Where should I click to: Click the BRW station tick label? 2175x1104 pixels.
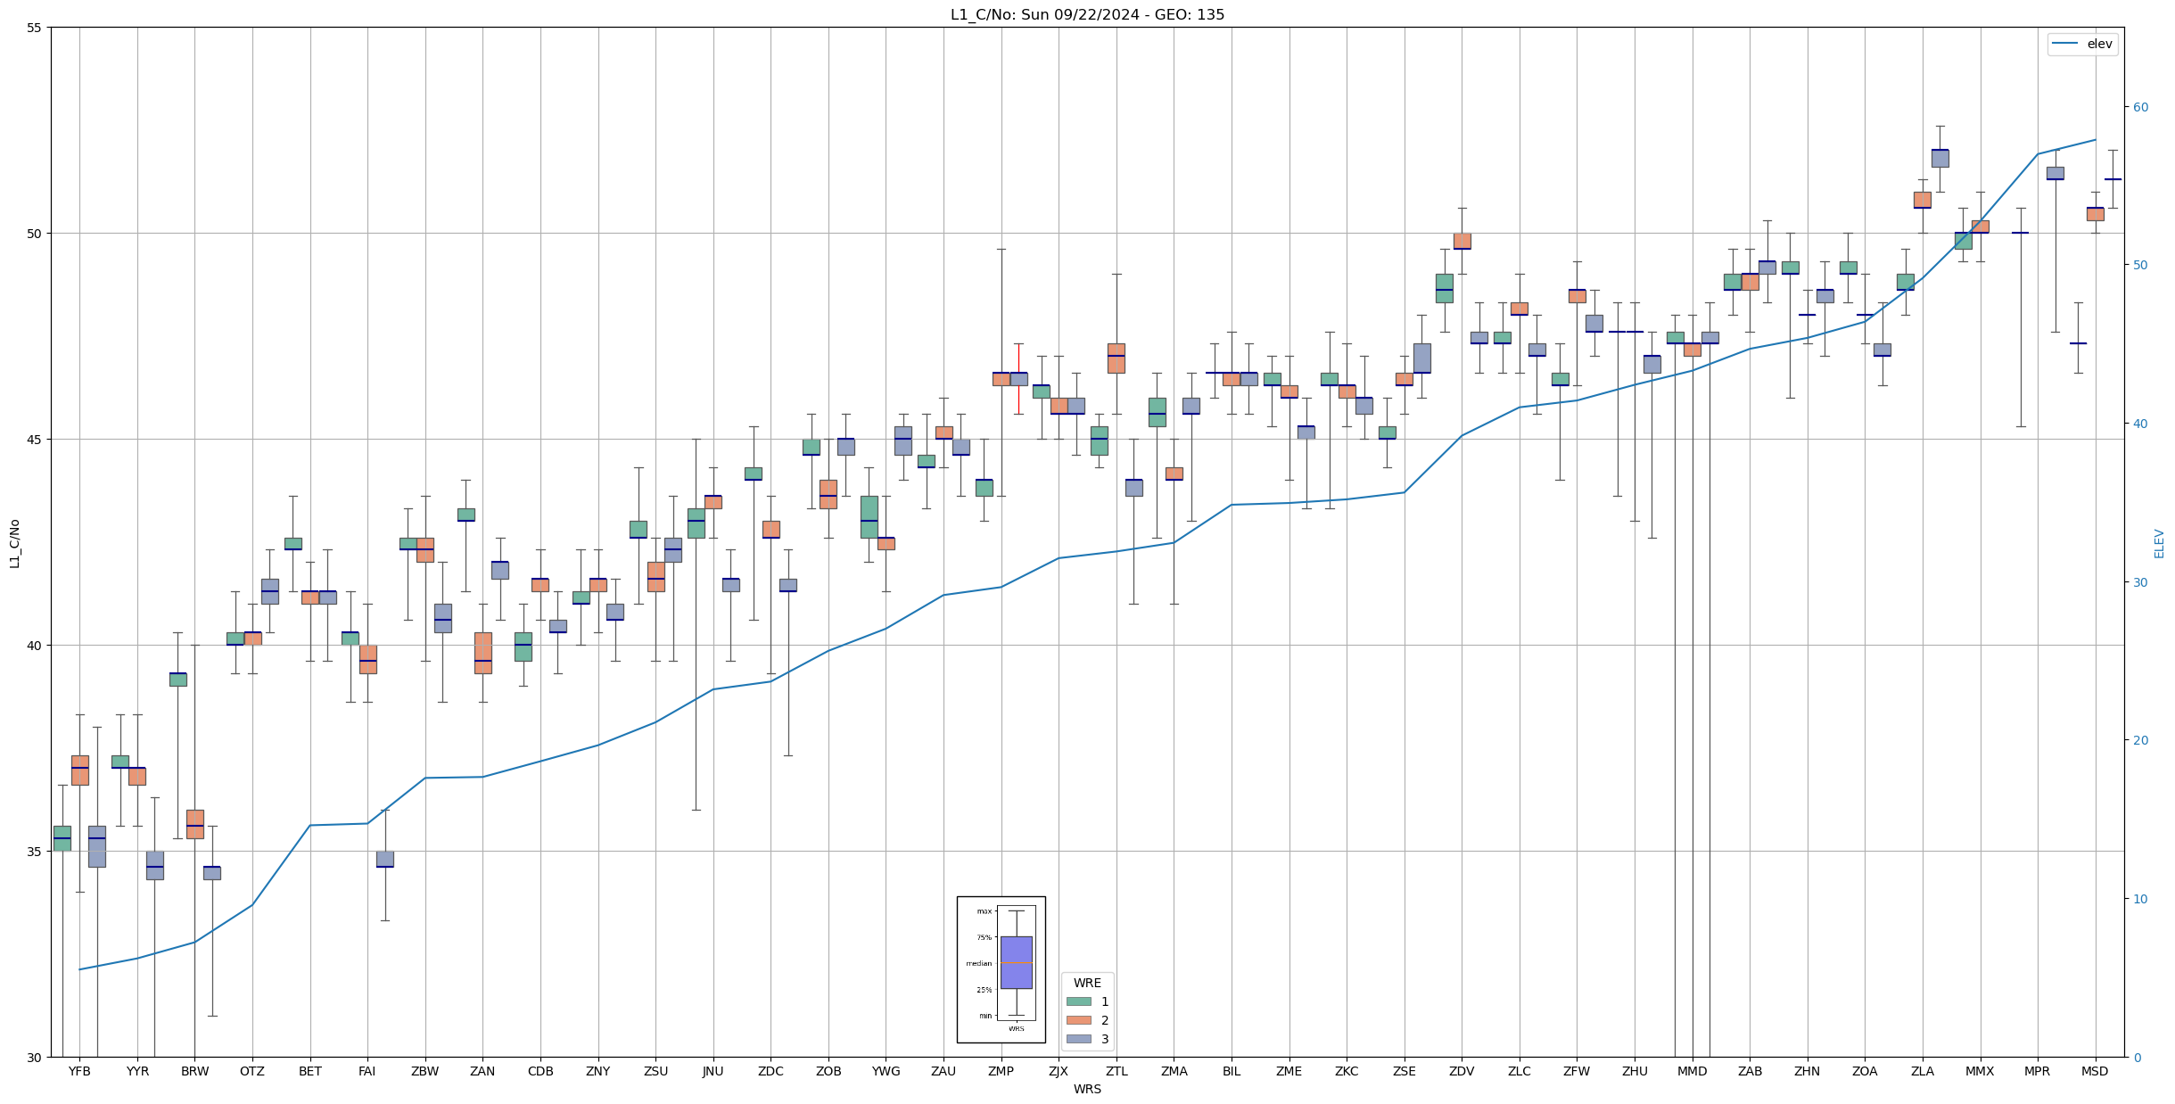194,1071
